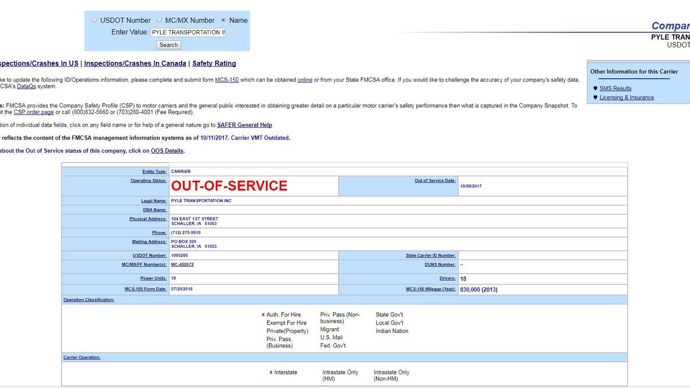The height and width of the screenshot is (388, 690).
Task: Click the Indian Nation classification entry
Action: tap(392, 331)
